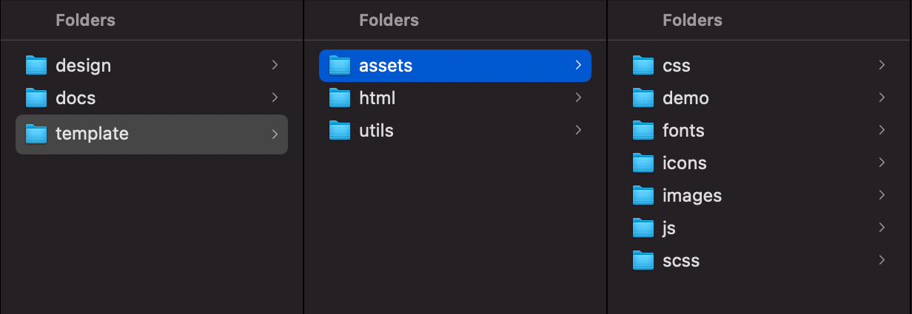Expand the demo folder chevron
The width and height of the screenshot is (912, 314).
click(x=882, y=98)
